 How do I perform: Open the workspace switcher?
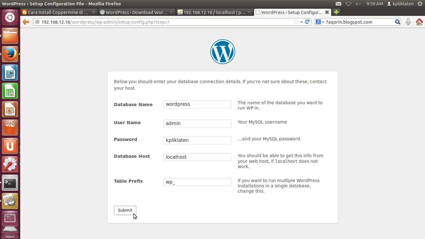click(x=10, y=219)
